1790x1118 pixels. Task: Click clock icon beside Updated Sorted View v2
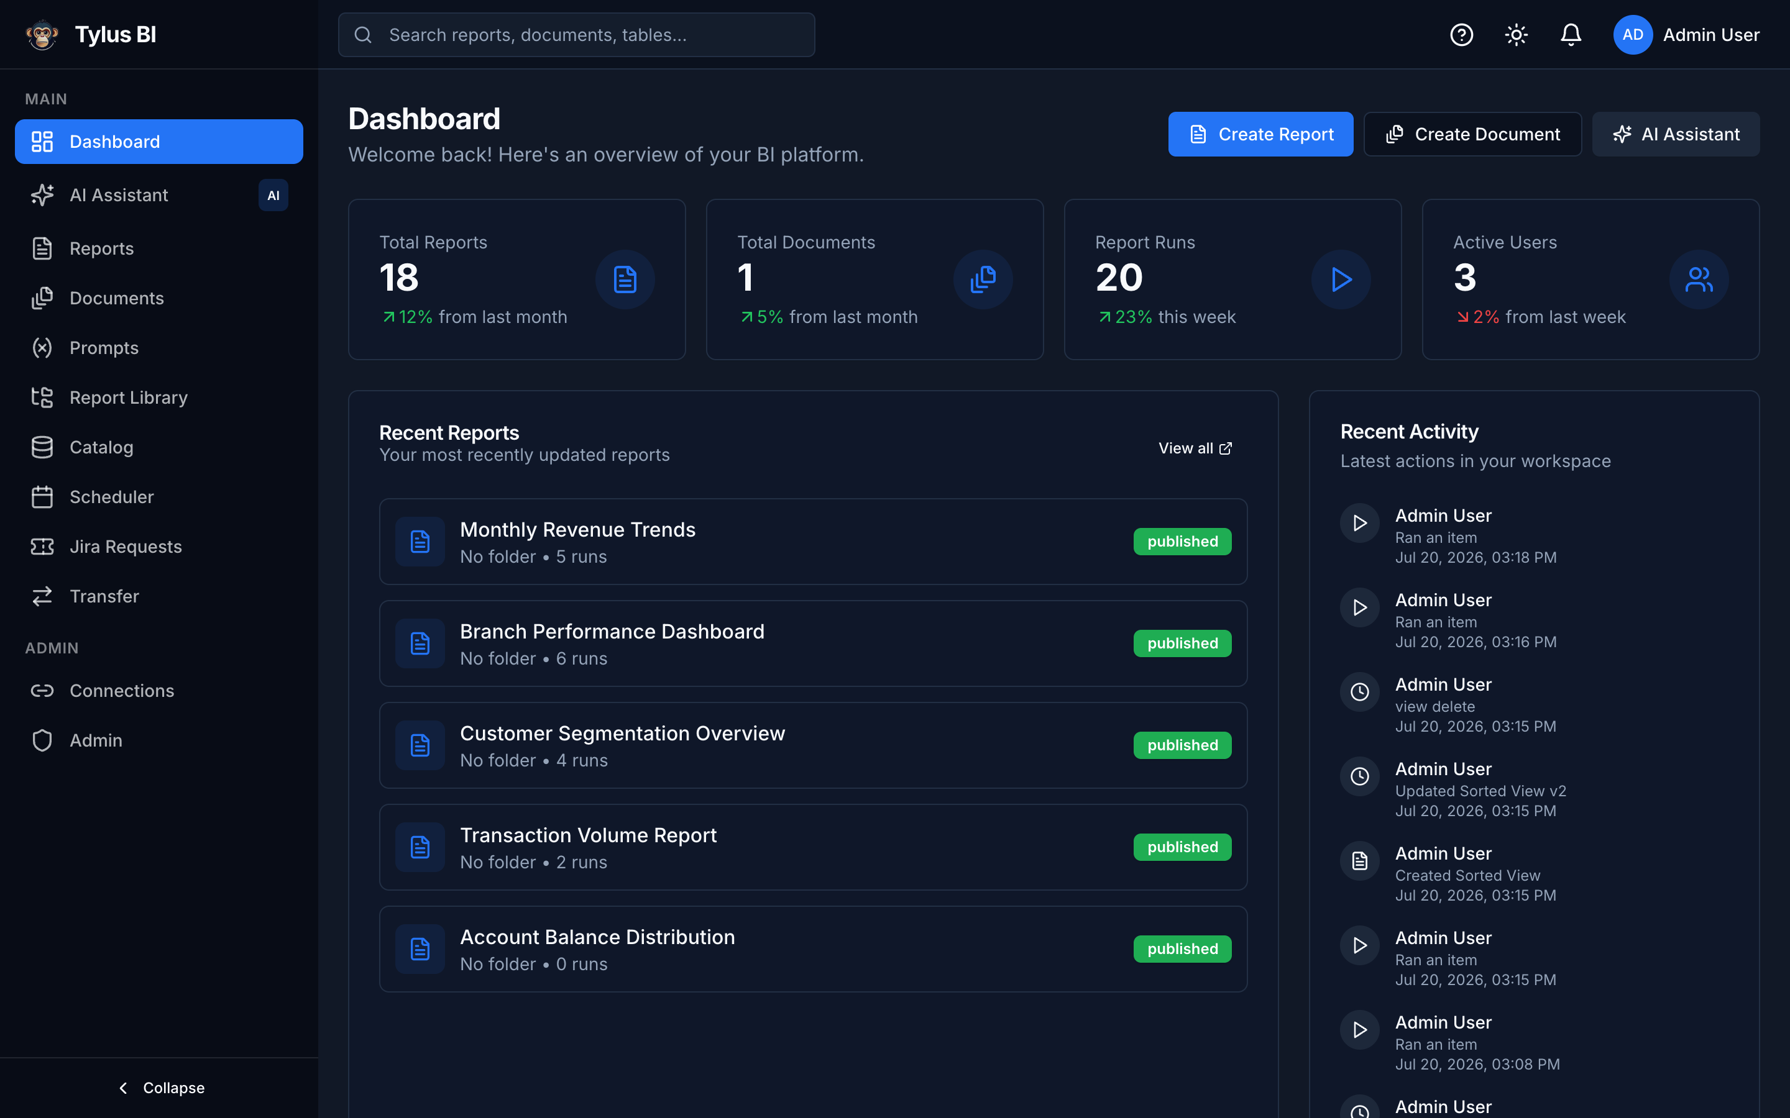[x=1359, y=776]
